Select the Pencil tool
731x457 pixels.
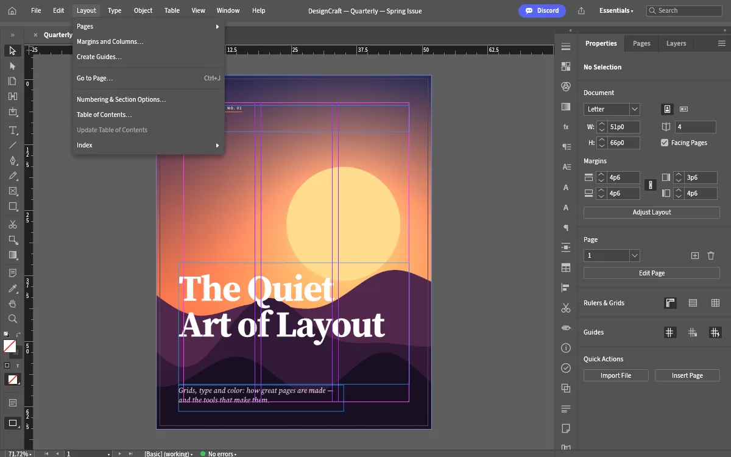click(13, 175)
